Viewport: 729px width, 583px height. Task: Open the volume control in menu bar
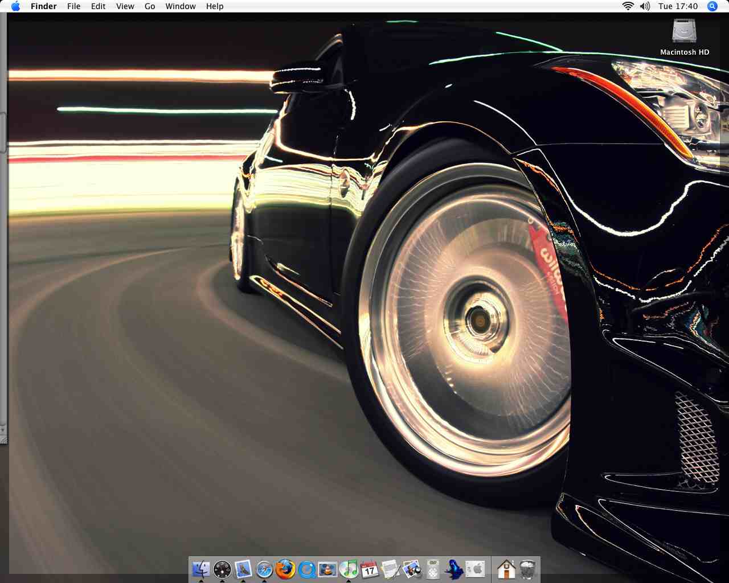(x=645, y=6)
